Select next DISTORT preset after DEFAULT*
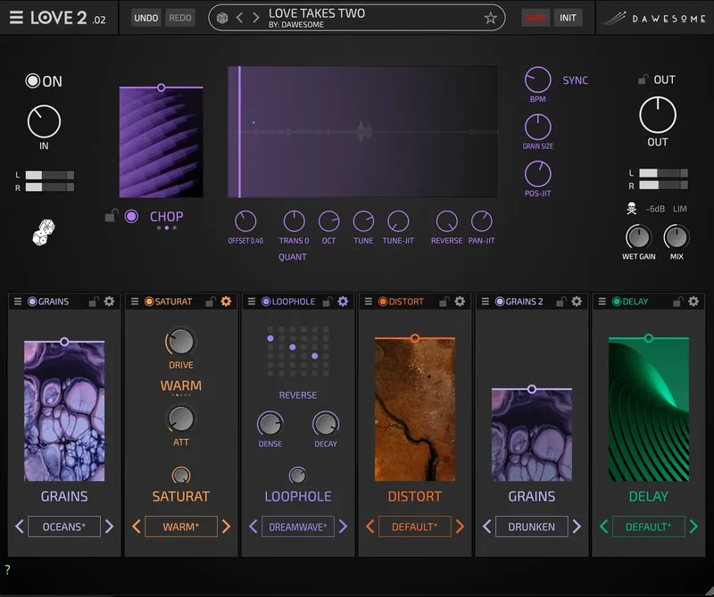The image size is (714, 597). [x=460, y=527]
